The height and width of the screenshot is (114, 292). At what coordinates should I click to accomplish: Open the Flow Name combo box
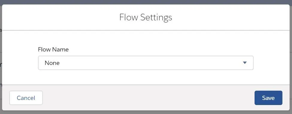(146, 63)
